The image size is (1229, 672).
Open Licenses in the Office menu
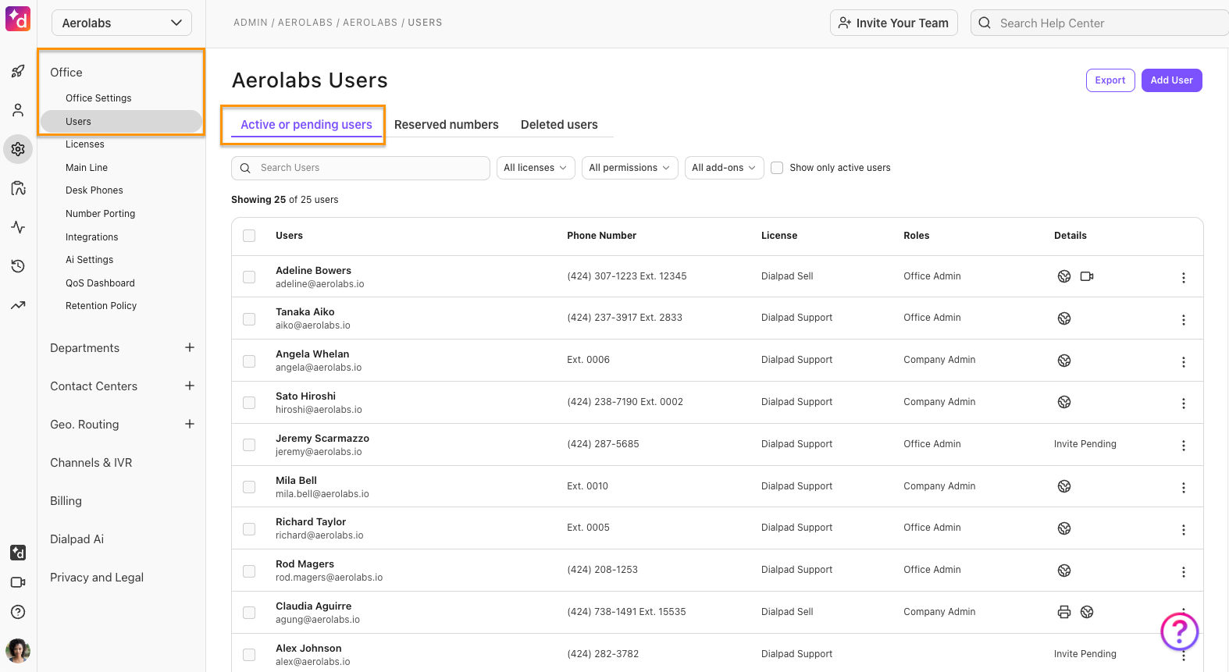point(85,144)
